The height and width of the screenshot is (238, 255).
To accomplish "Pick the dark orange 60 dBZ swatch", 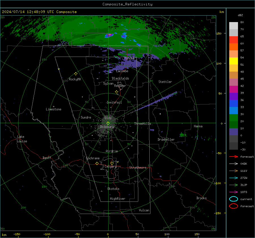I will [233, 47].
